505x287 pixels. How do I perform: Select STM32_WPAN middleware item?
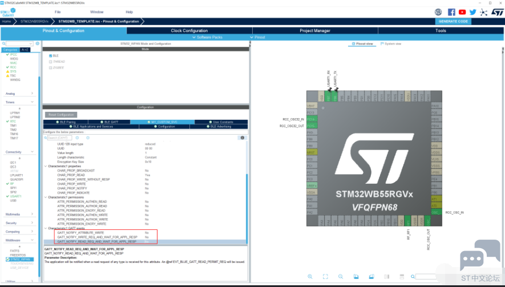tap(20, 259)
